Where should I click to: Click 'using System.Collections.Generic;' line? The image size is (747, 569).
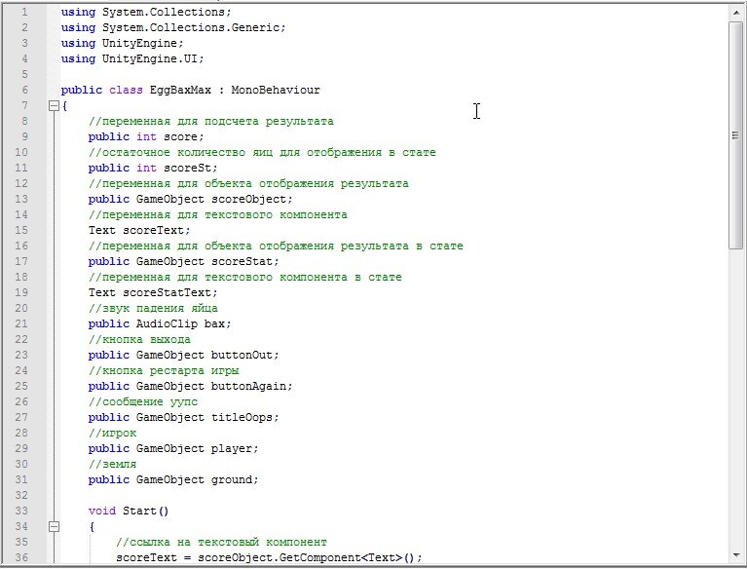click(x=173, y=27)
